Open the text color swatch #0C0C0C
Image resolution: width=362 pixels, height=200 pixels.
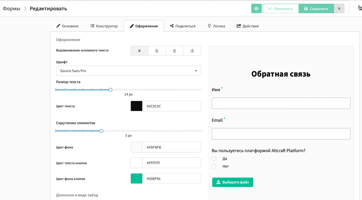click(136, 106)
